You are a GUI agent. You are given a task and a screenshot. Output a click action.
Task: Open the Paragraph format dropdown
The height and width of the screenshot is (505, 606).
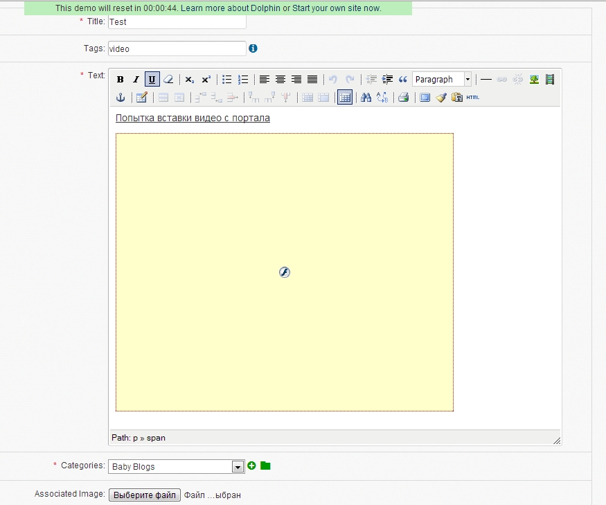441,80
